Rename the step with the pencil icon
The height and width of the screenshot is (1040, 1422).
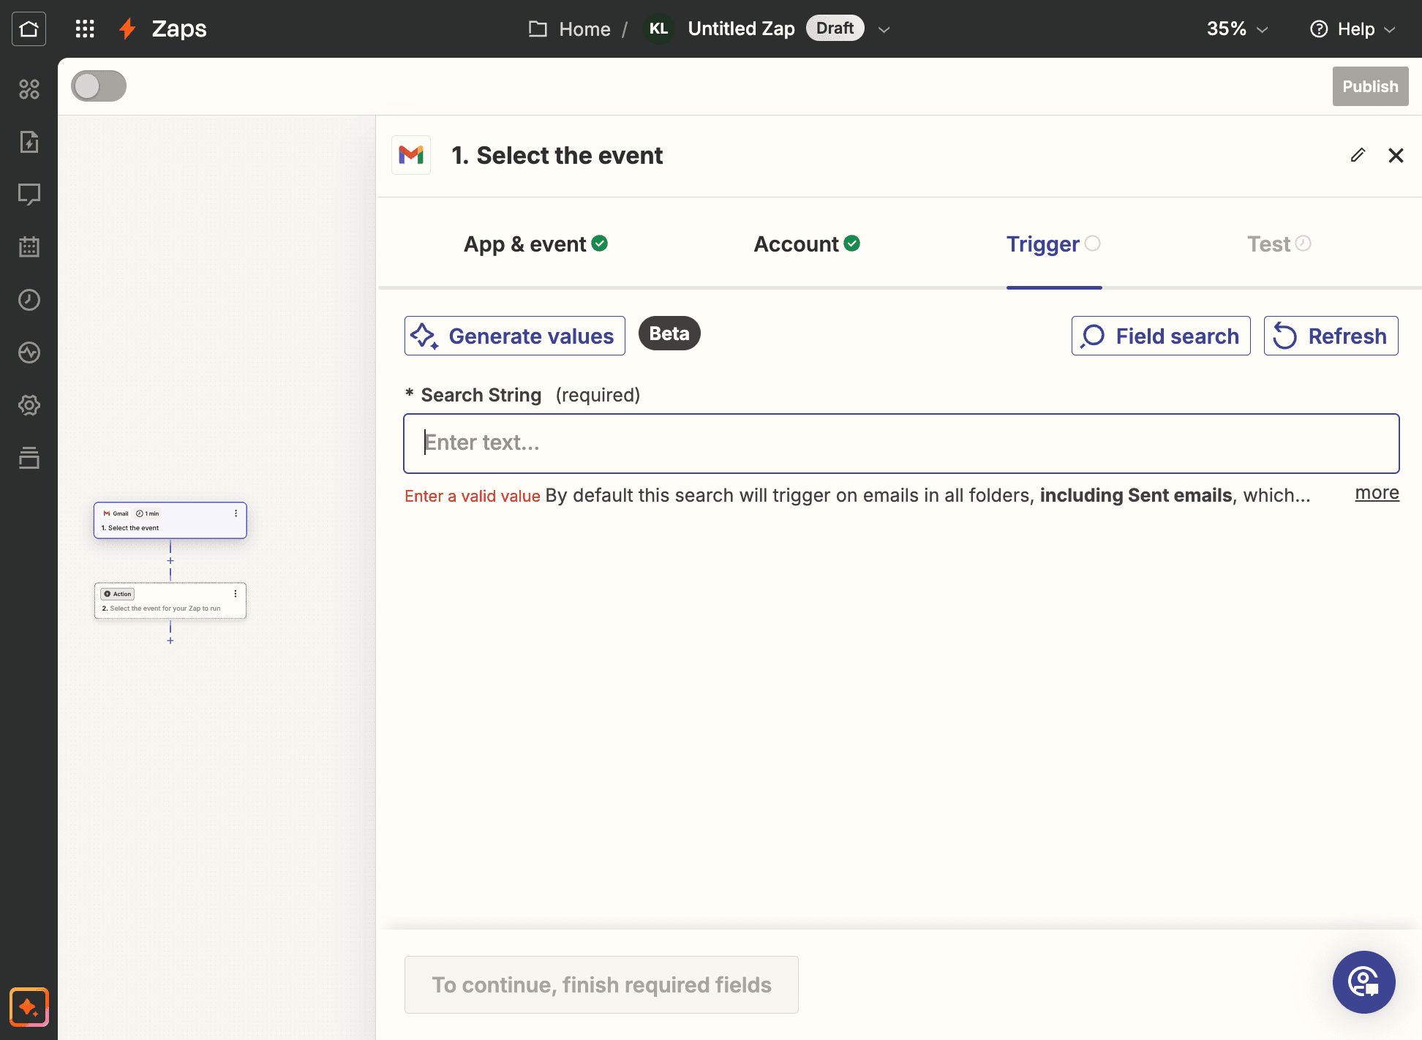1358,155
